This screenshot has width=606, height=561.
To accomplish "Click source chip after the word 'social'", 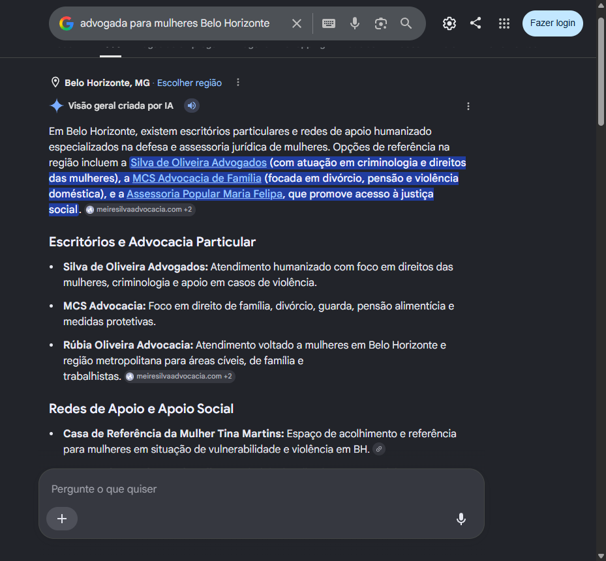I will [140, 209].
